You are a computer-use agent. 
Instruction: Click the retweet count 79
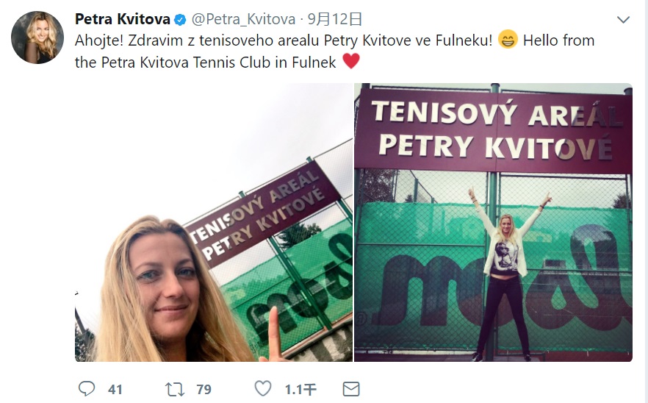[x=204, y=389]
